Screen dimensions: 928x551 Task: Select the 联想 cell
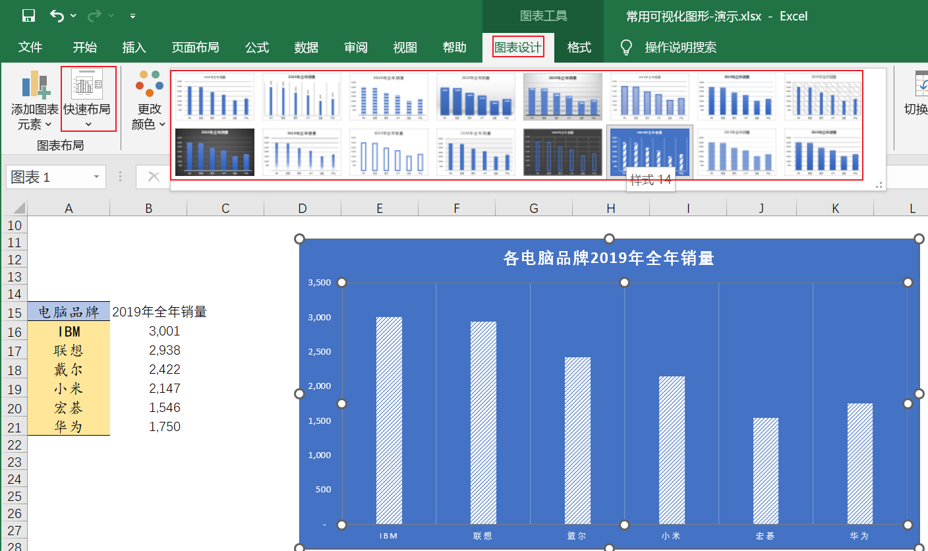click(x=69, y=350)
